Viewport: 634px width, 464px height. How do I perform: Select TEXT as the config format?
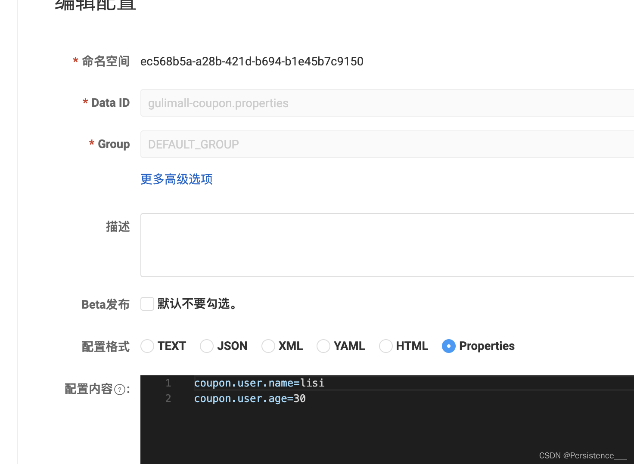147,346
